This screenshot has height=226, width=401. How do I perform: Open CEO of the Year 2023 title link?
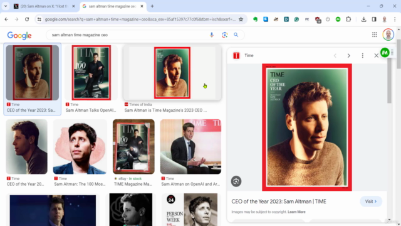279,202
